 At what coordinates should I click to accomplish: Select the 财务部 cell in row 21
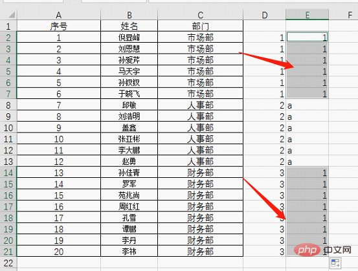pos(200,252)
